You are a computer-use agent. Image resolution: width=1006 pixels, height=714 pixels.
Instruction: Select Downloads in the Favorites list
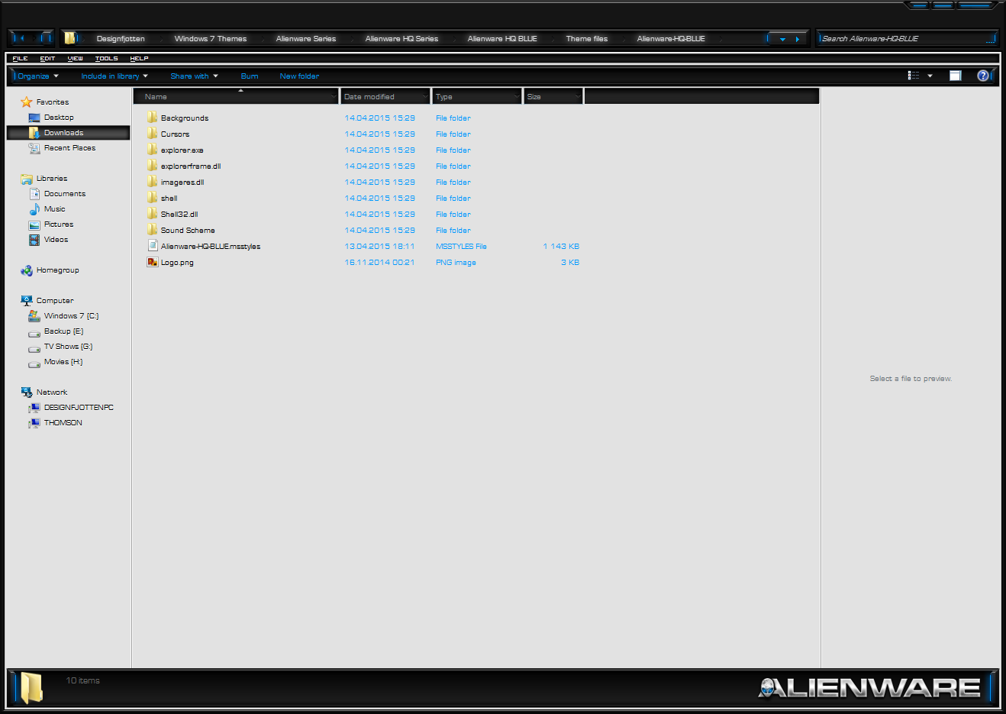pyautogui.click(x=69, y=133)
